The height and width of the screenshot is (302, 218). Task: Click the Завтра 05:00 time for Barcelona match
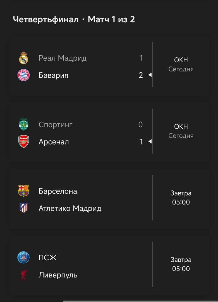pyautogui.click(x=181, y=198)
